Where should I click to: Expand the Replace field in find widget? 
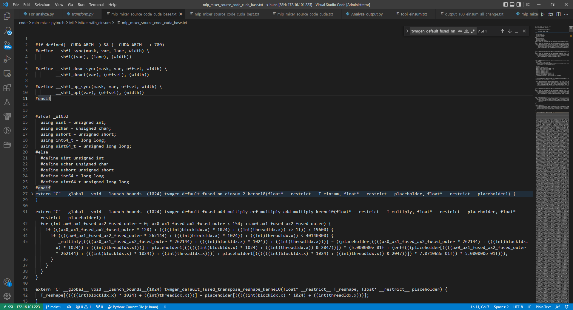pos(407,31)
